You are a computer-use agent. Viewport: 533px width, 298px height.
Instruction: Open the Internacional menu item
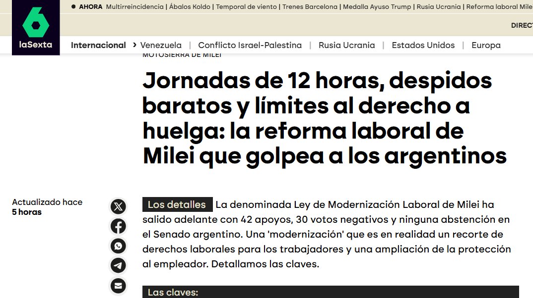98,45
